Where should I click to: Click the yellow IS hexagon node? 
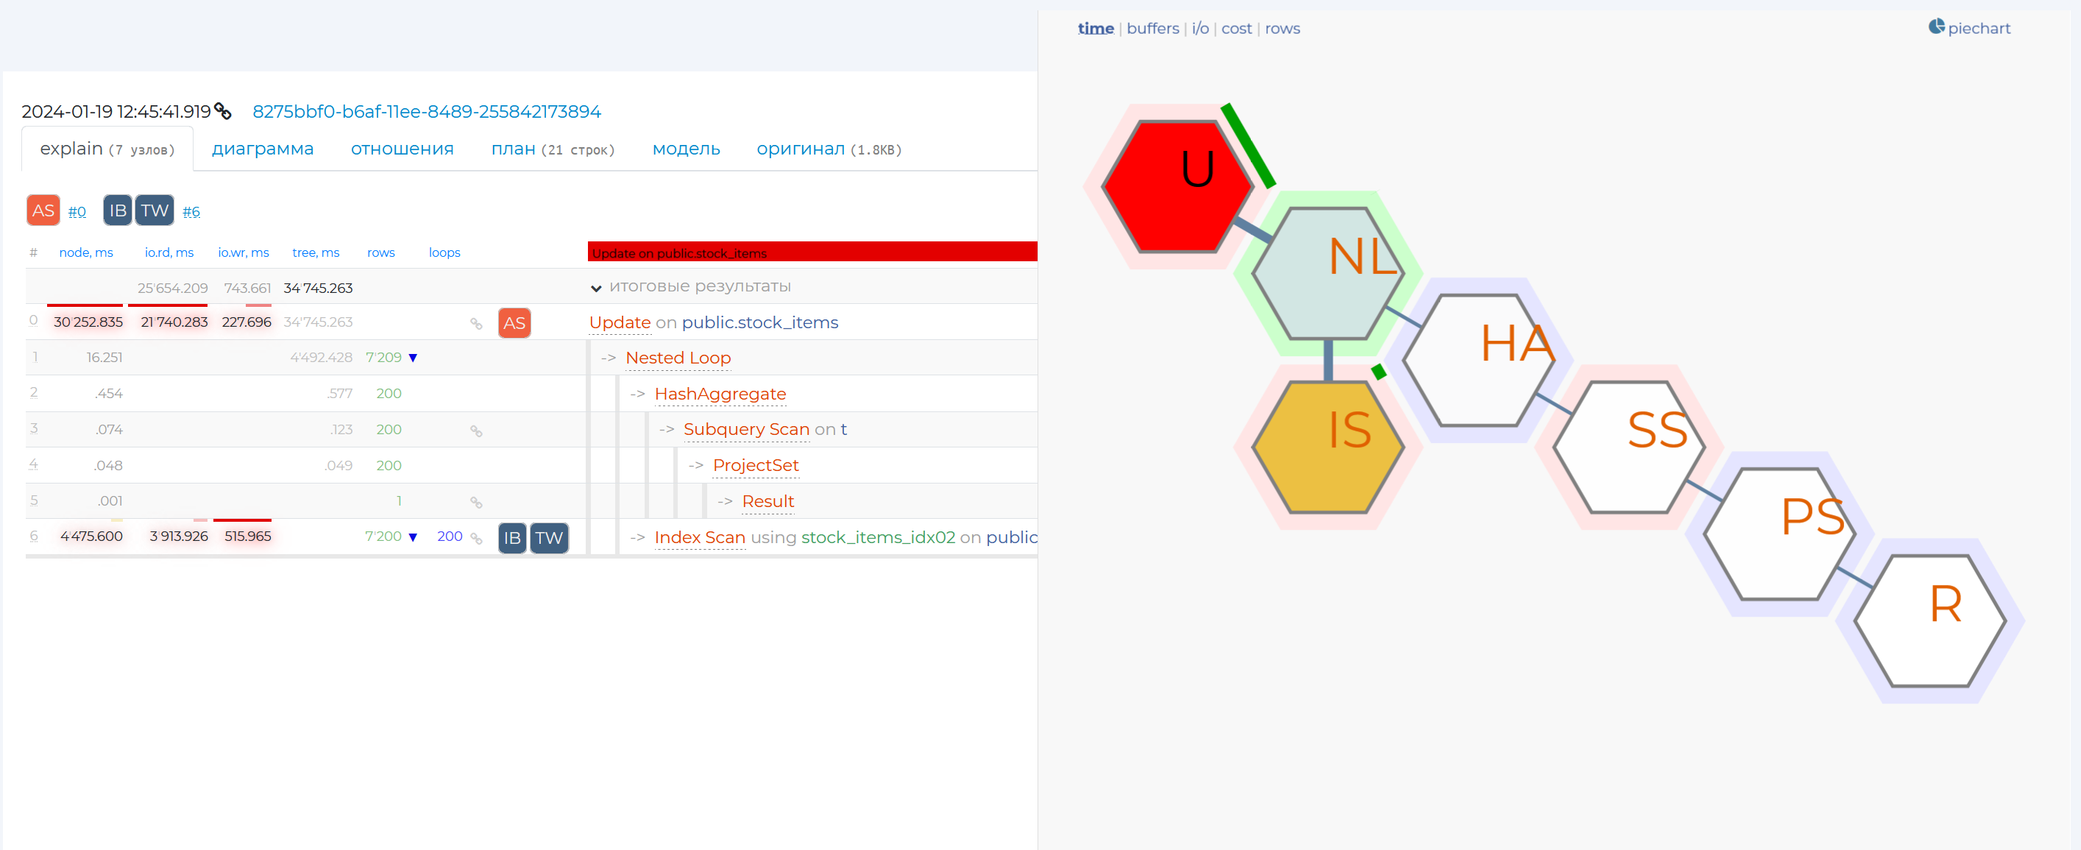coord(1327,447)
